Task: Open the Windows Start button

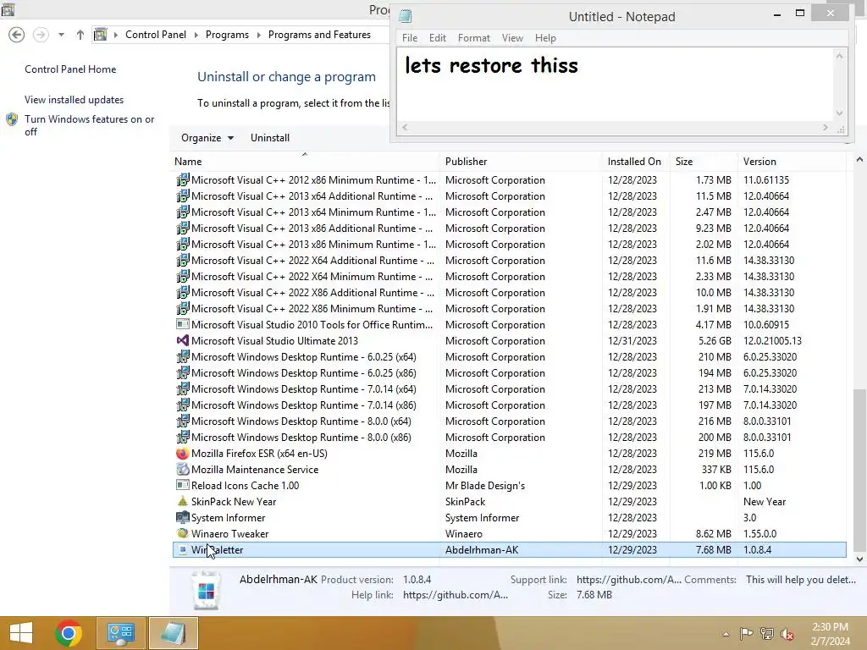Action: point(21,633)
